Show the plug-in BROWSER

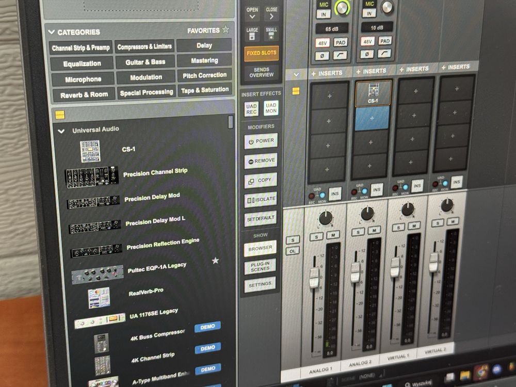(x=260, y=249)
